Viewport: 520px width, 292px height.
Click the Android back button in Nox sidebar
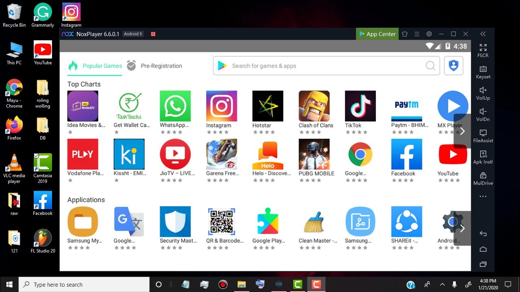click(483, 234)
